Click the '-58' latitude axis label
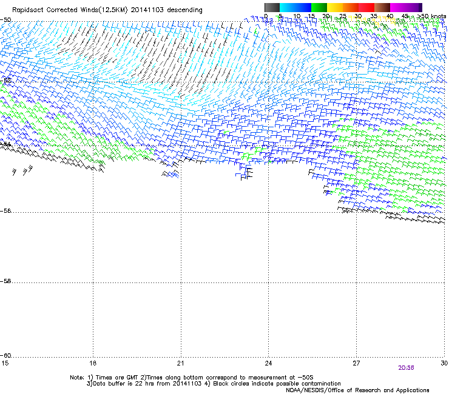 coord(5,281)
